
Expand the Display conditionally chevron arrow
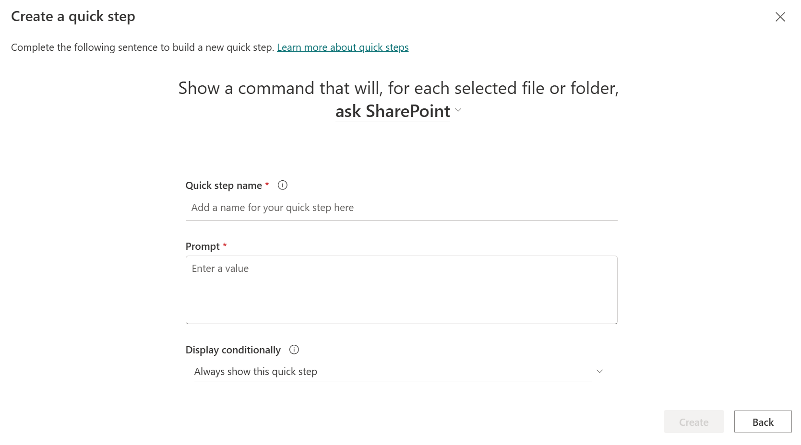coord(599,372)
